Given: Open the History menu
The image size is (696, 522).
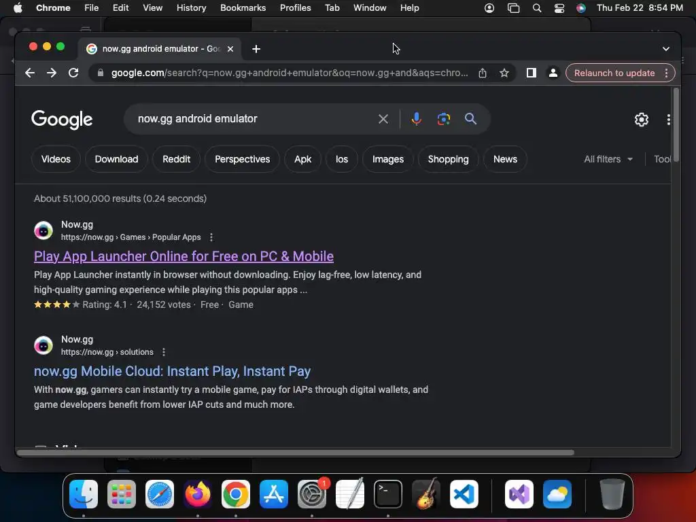Looking at the screenshot, I should point(191,8).
